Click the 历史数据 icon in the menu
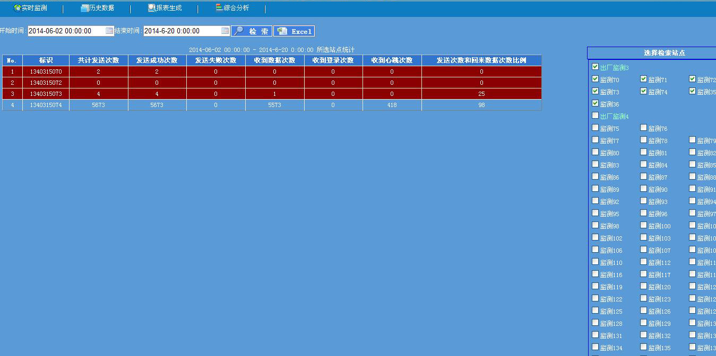Image resolution: width=716 pixels, height=356 pixels. pos(84,8)
